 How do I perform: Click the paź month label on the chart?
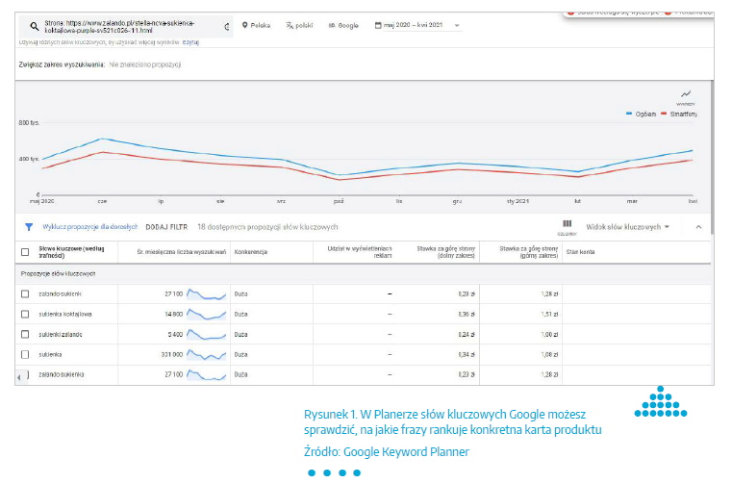click(339, 201)
